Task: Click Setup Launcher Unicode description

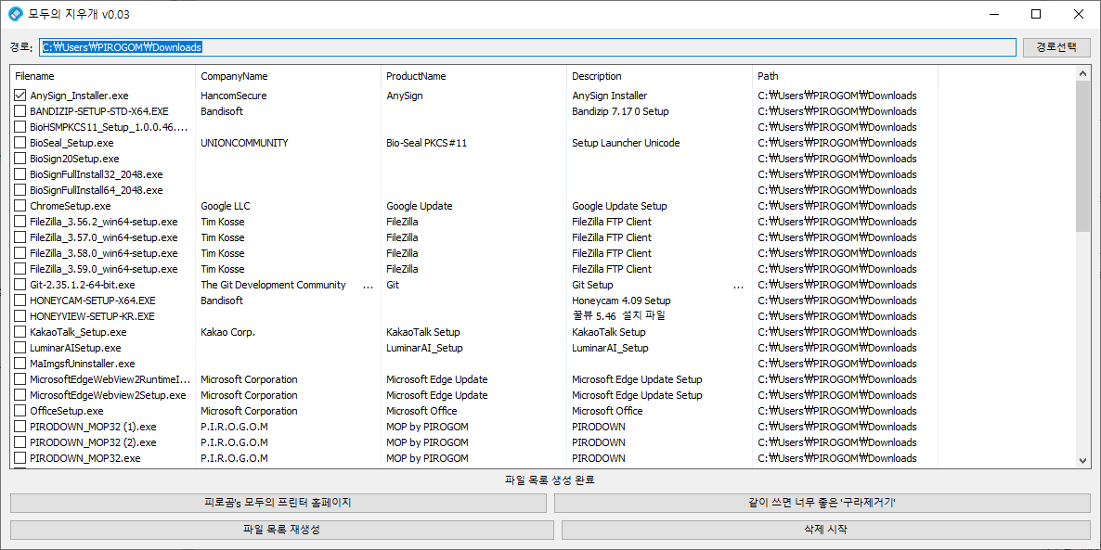Action: tap(626, 143)
